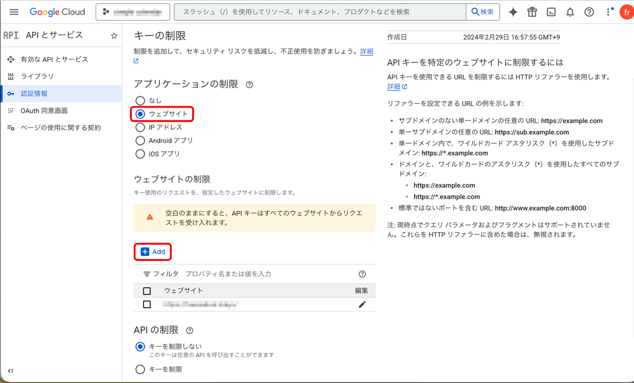Viewport: 634px width, 383px height.
Task: Select the IP アドレス radio option
Action: [140, 127]
